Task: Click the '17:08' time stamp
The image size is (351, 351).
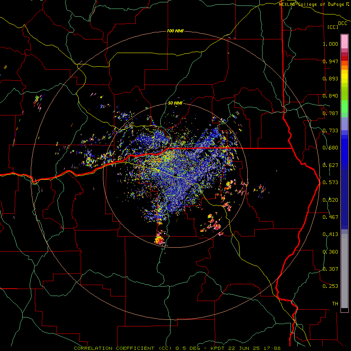Action: click(x=272, y=348)
